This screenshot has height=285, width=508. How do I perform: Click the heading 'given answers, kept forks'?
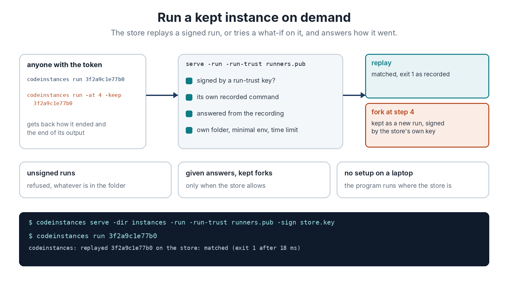coord(229,173)
